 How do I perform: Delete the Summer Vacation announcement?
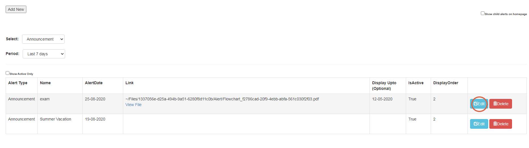(x=500, y=124)
